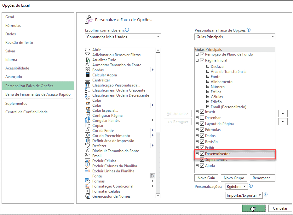Screen dimensions: 293x215
Task: Collapse the Página Inicial tree node
Action: coord(197,60)
